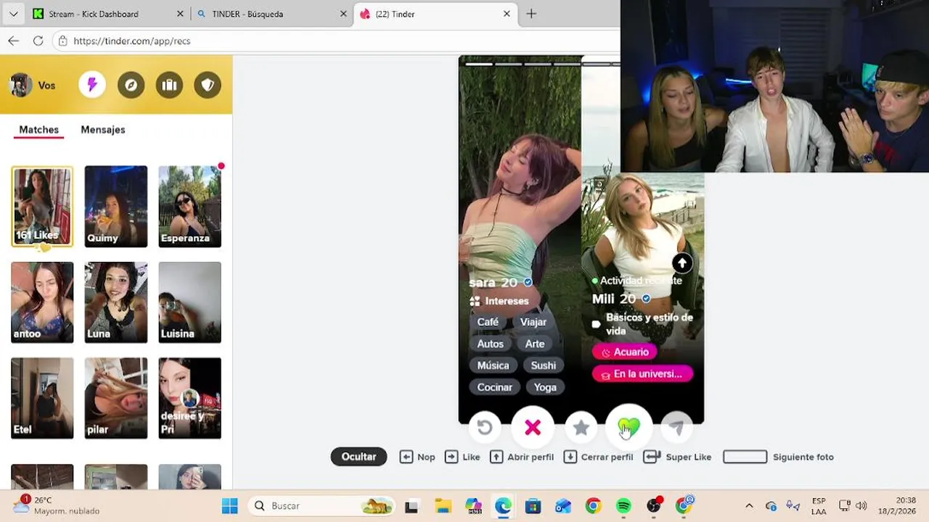Open the match desiree y Pri
929x522 pixels.
coord(189,398)
